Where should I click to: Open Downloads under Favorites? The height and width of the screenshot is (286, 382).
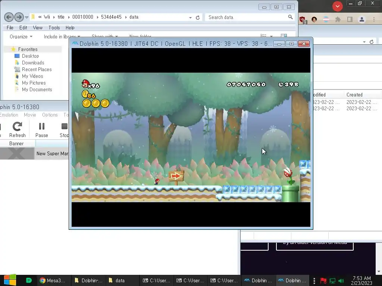click(33, 63)
